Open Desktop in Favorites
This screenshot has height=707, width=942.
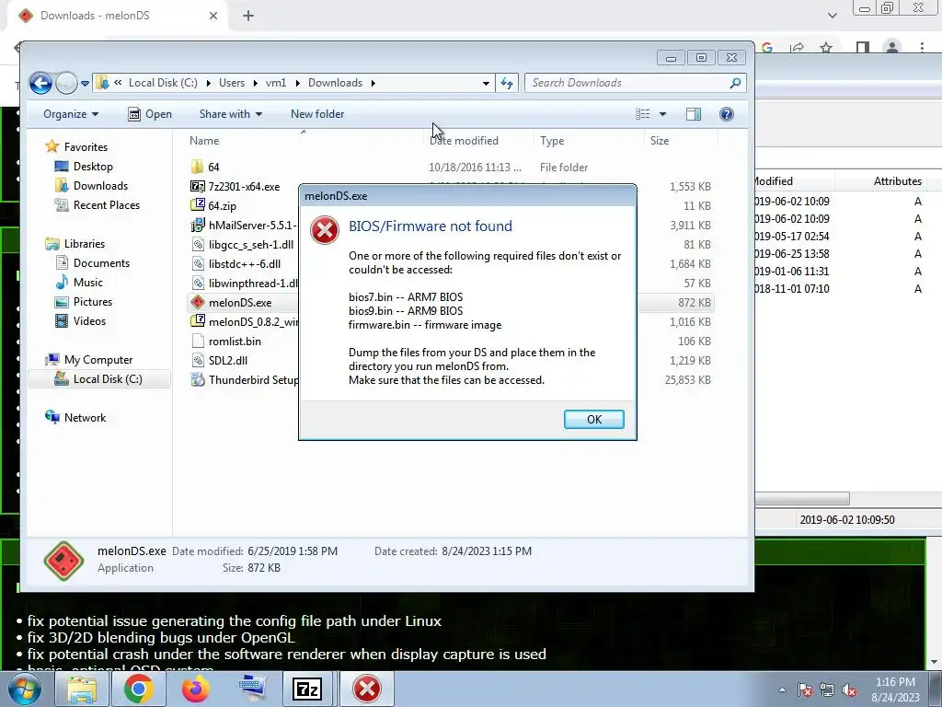pos(93,167)
